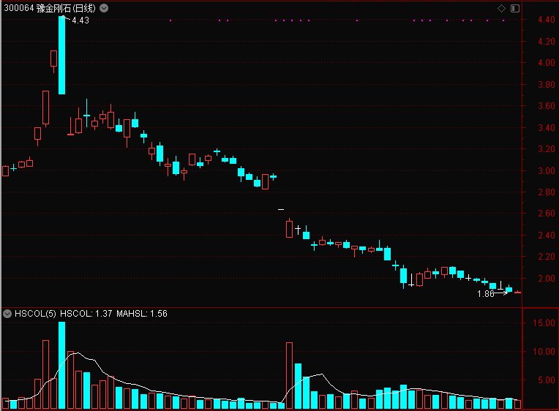The width and height of the screenshot is (559, 411).
Task: Click the HSCOL: 1.37 value label
Action: tap(86, 314)
